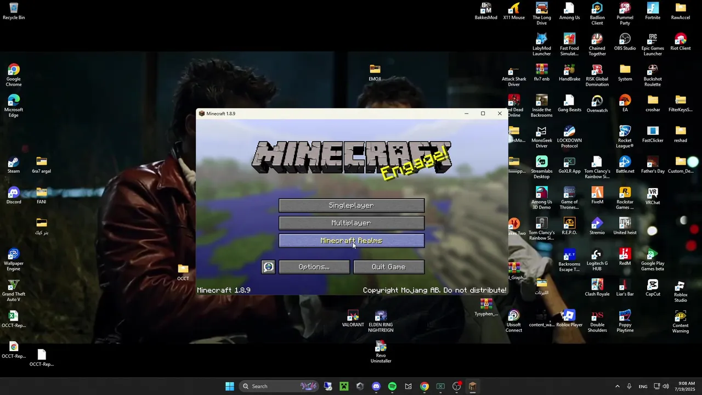
Task: Open Microsoft Edge desktop shortcut
Action: point(14,106)
